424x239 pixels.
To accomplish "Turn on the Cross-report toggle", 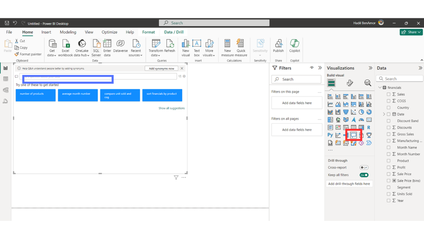I will coord(364,168).
